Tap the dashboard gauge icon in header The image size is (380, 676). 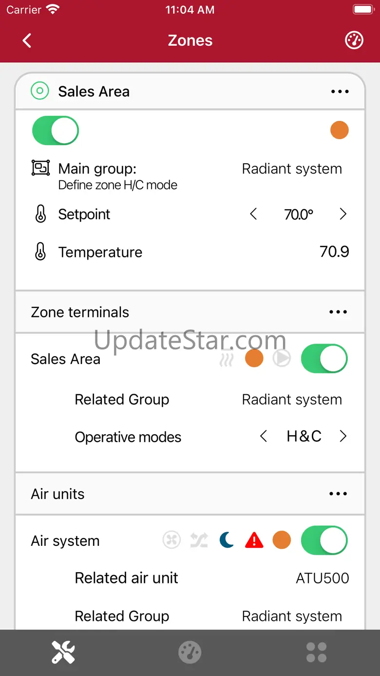click(354, 40)
